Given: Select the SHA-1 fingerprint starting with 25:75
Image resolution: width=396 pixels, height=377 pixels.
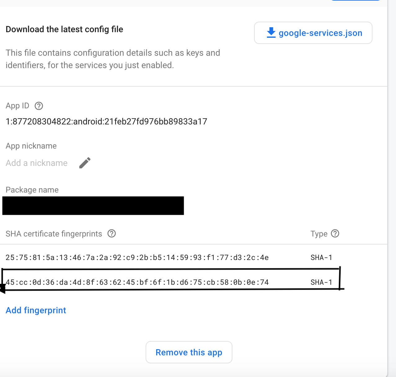Looking at the screenshot, I should (x=137, y=257).
